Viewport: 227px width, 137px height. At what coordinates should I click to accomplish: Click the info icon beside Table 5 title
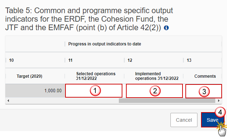pyautogui.click(x=166, y=28)
